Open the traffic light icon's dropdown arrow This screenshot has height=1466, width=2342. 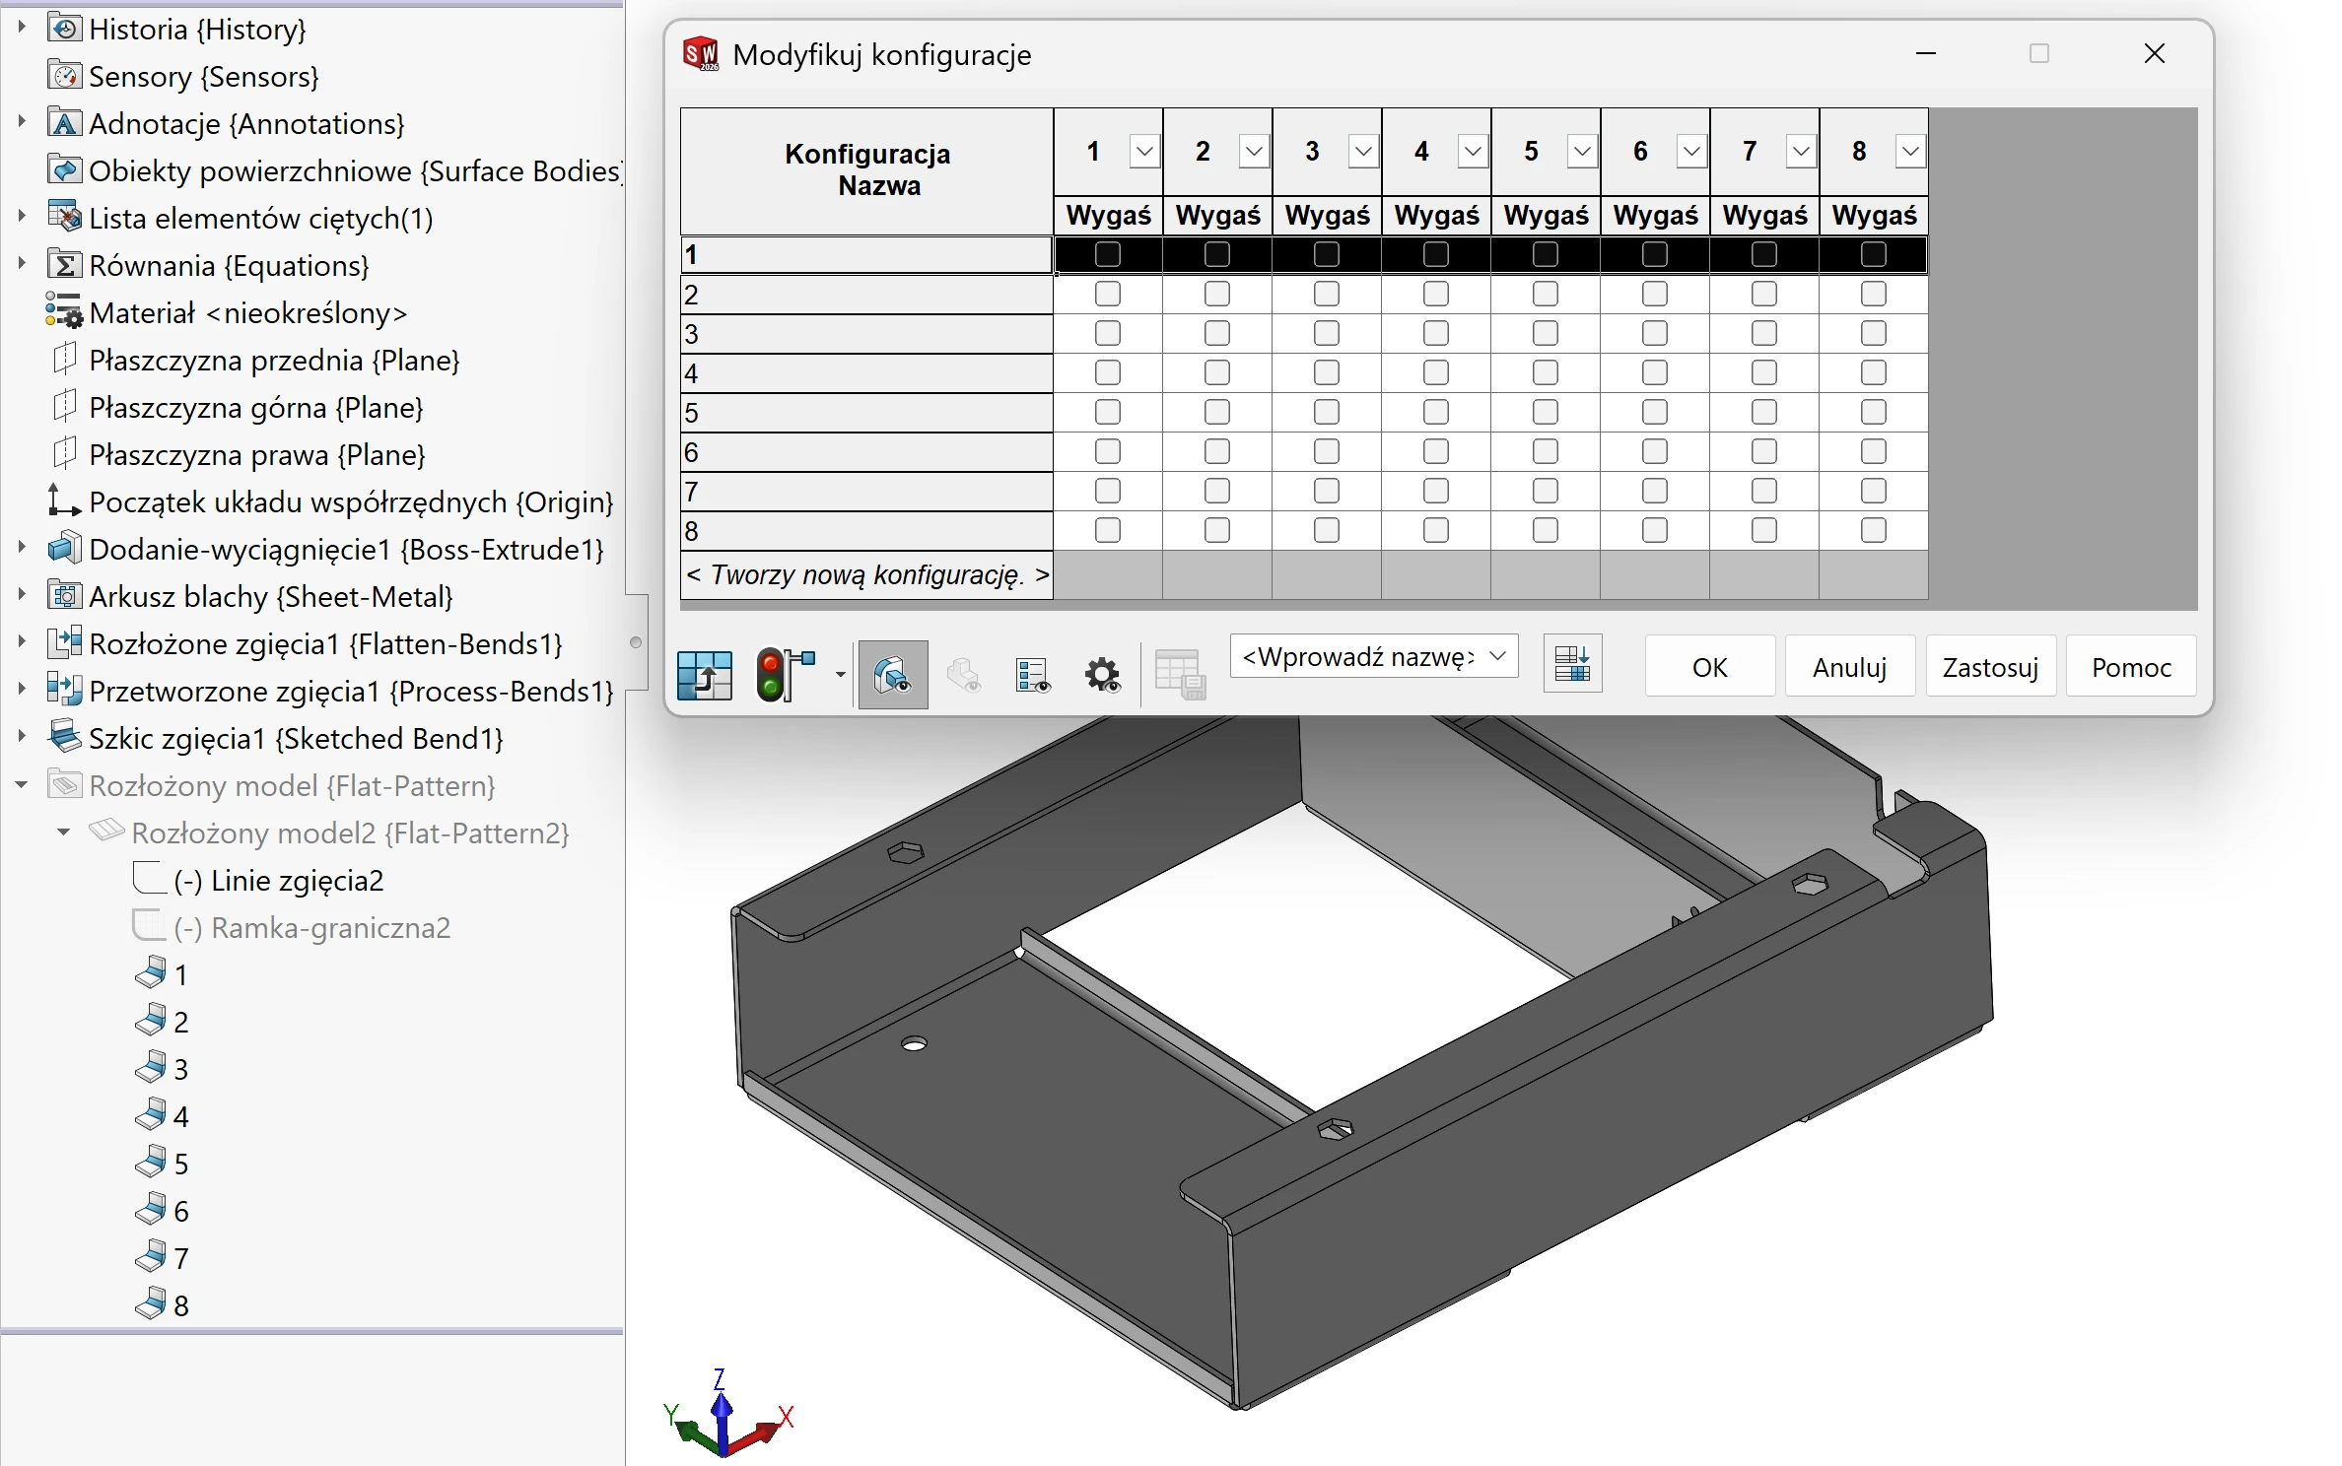click(840, 675)
